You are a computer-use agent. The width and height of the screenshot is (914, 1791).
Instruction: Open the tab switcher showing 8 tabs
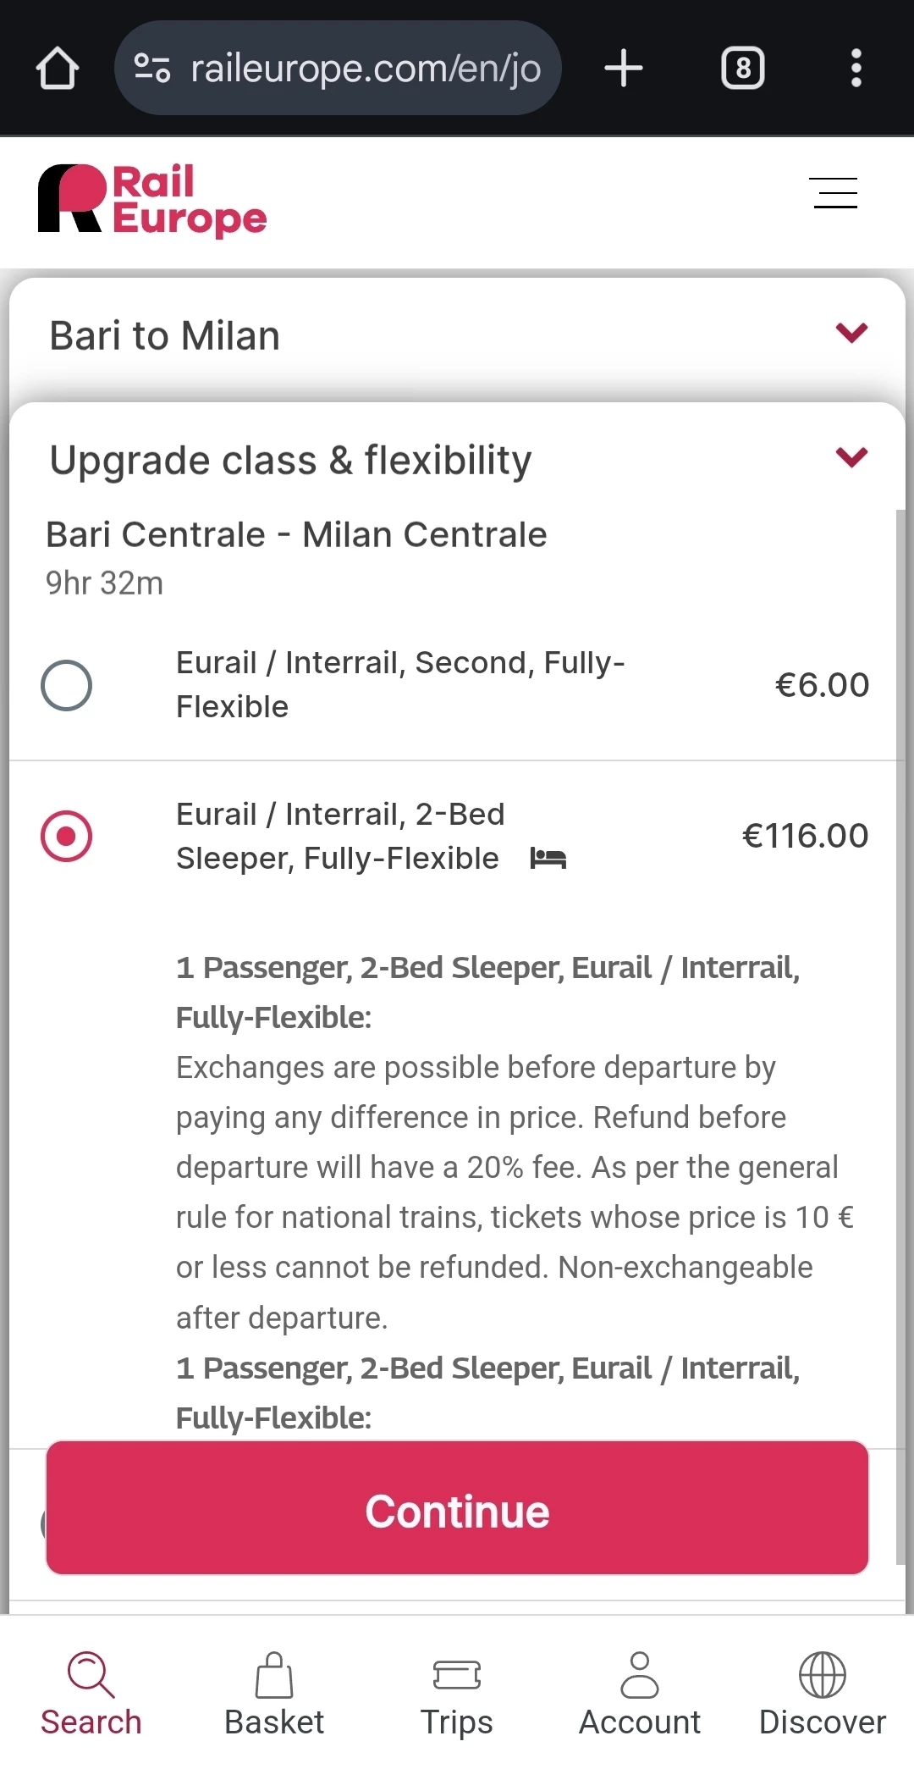click(742, 69)
